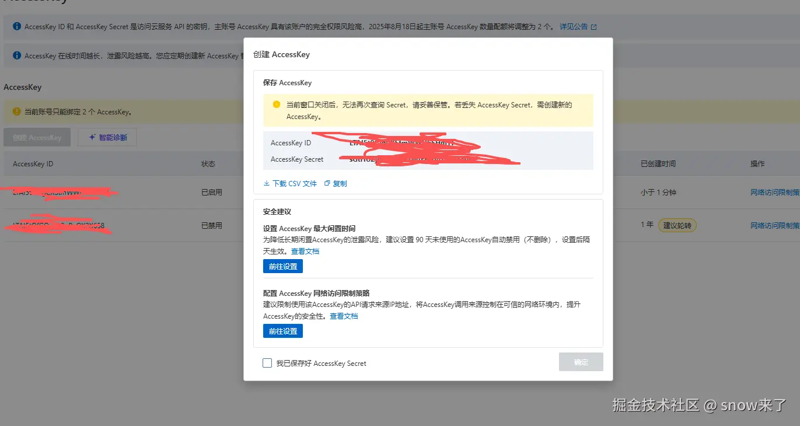Click the info icon beside the 在线时间越长 notice
The height and width of the screenshot is (426, 800).
tap(17, 56)
